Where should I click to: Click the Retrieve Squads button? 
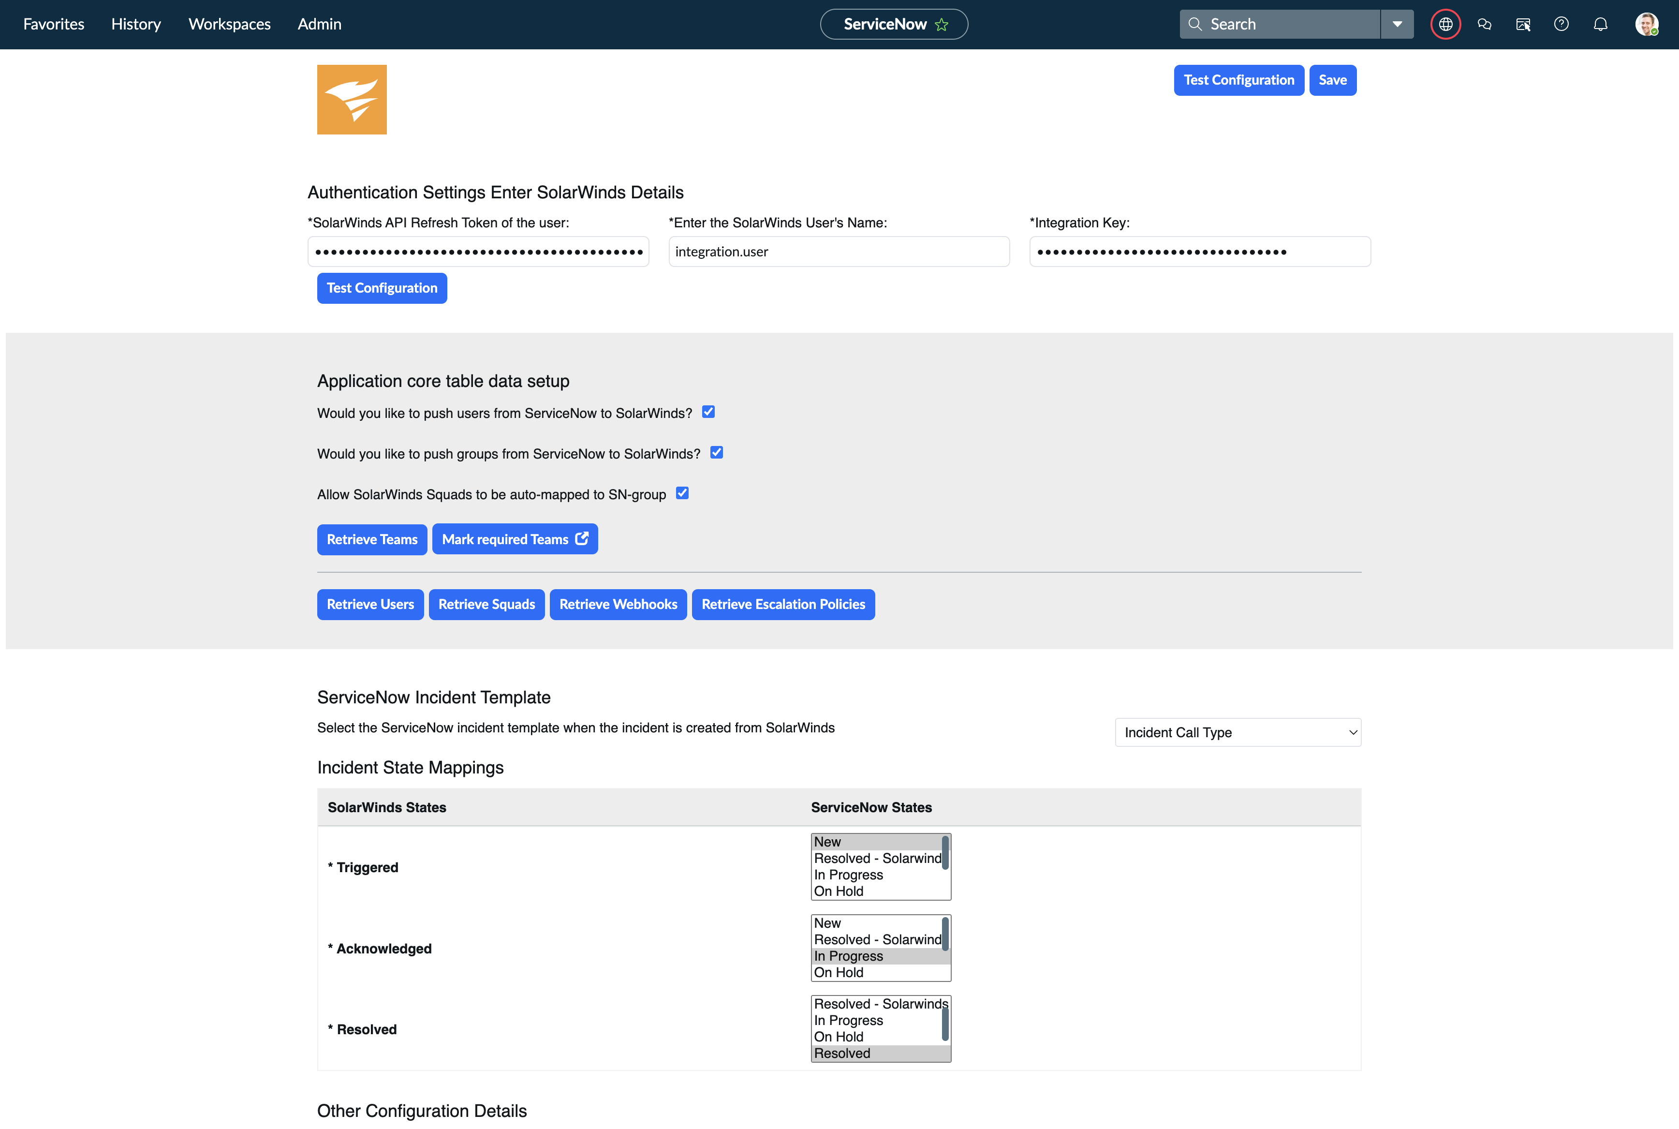coord(486,604)
